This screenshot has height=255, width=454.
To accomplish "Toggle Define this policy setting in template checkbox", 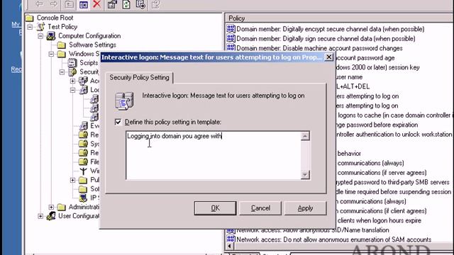I will click(118, 122).
